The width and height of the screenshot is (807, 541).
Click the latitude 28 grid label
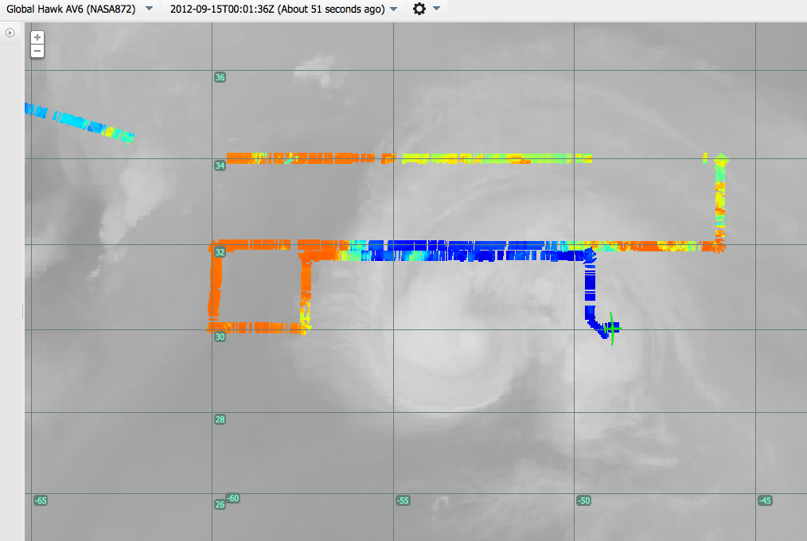220,419
